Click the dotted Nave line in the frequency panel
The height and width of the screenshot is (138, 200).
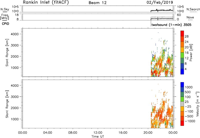point(162,17)
